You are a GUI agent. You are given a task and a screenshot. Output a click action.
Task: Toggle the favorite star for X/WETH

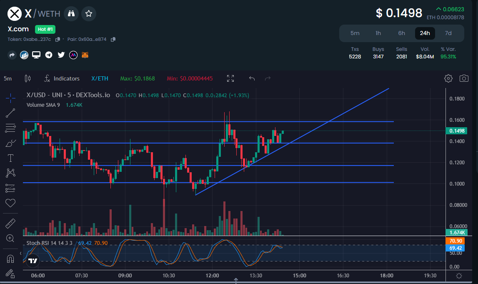88,14
